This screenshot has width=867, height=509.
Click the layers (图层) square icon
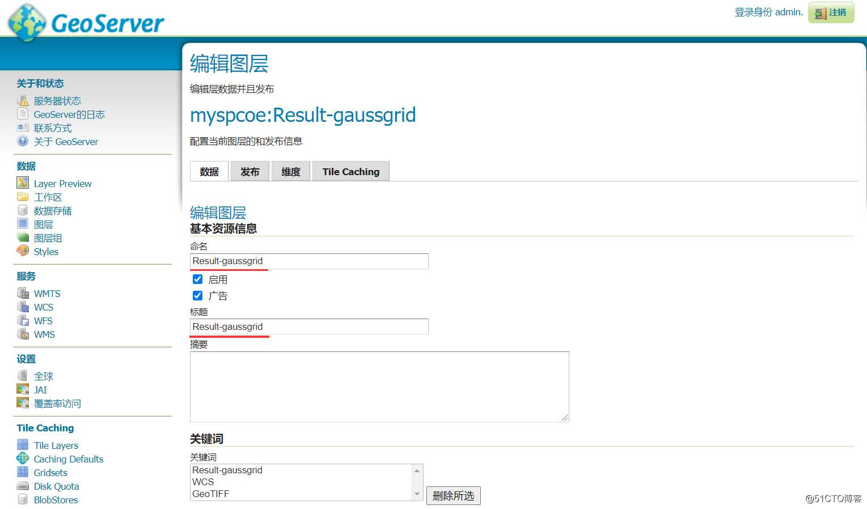[x=23, y=223]
